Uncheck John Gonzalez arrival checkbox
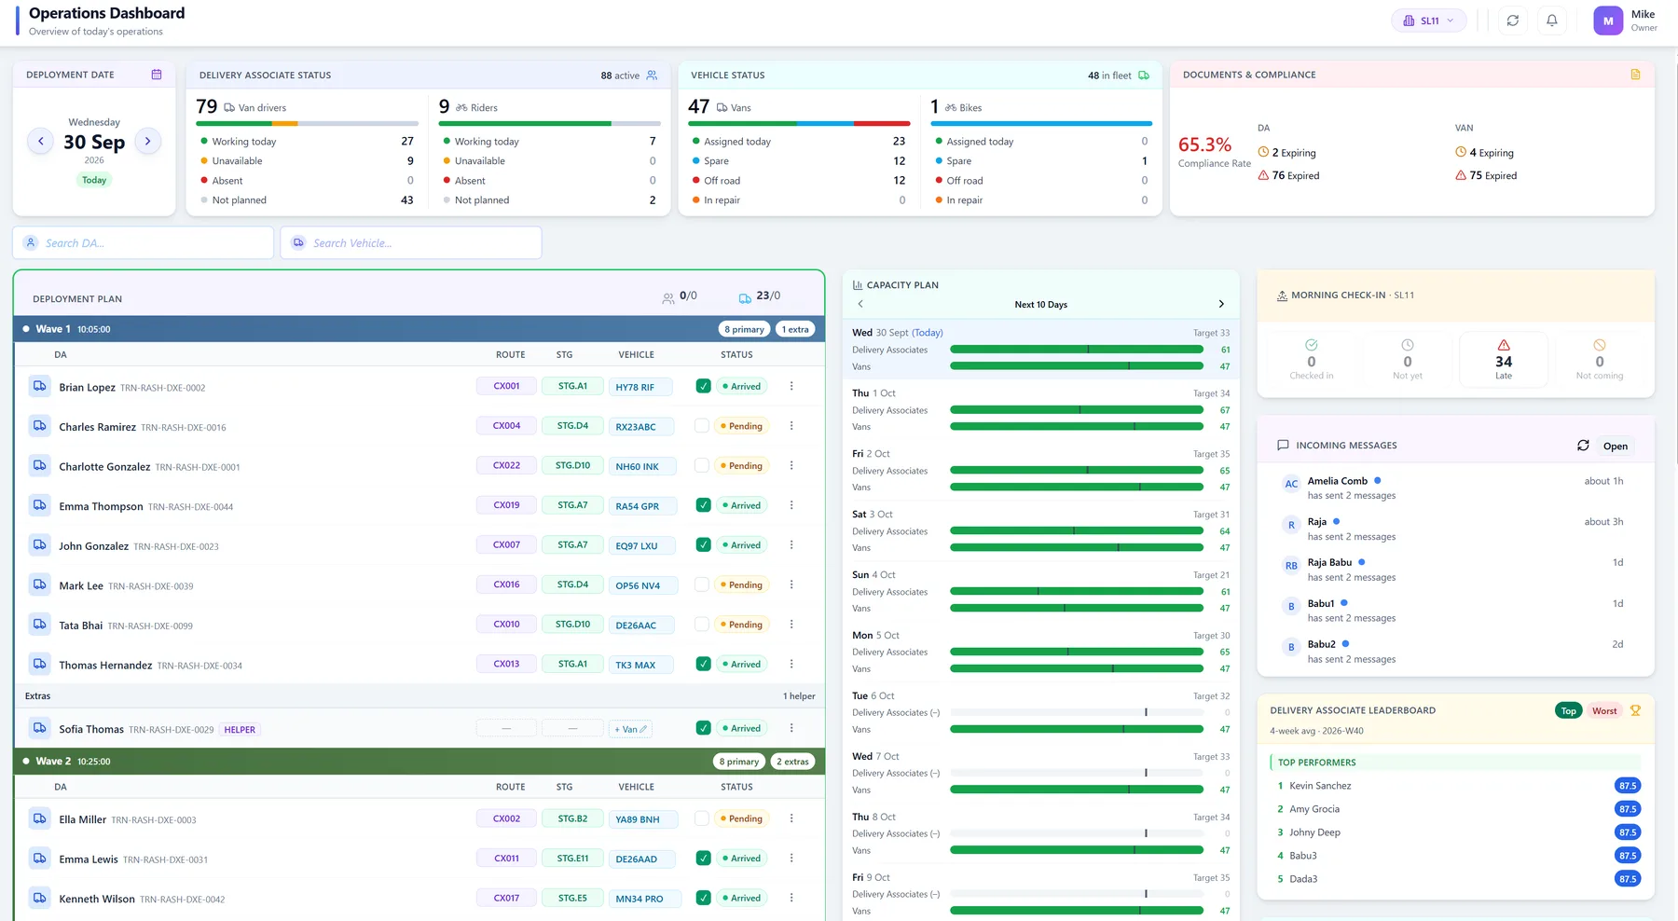The image size is (1678, 921). click(x=704, y=545)
